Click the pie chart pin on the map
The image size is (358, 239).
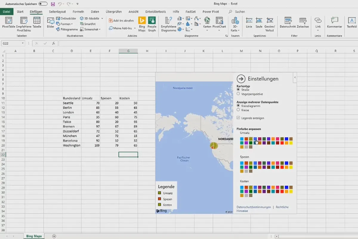pos(214,146)
